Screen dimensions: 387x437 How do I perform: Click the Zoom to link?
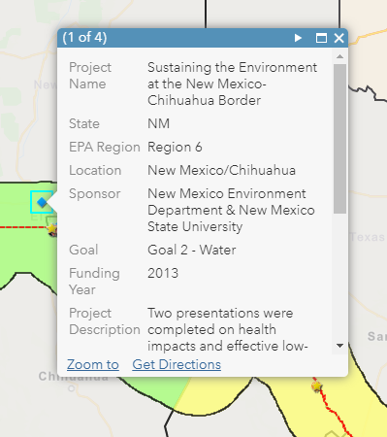click(93, 364)
